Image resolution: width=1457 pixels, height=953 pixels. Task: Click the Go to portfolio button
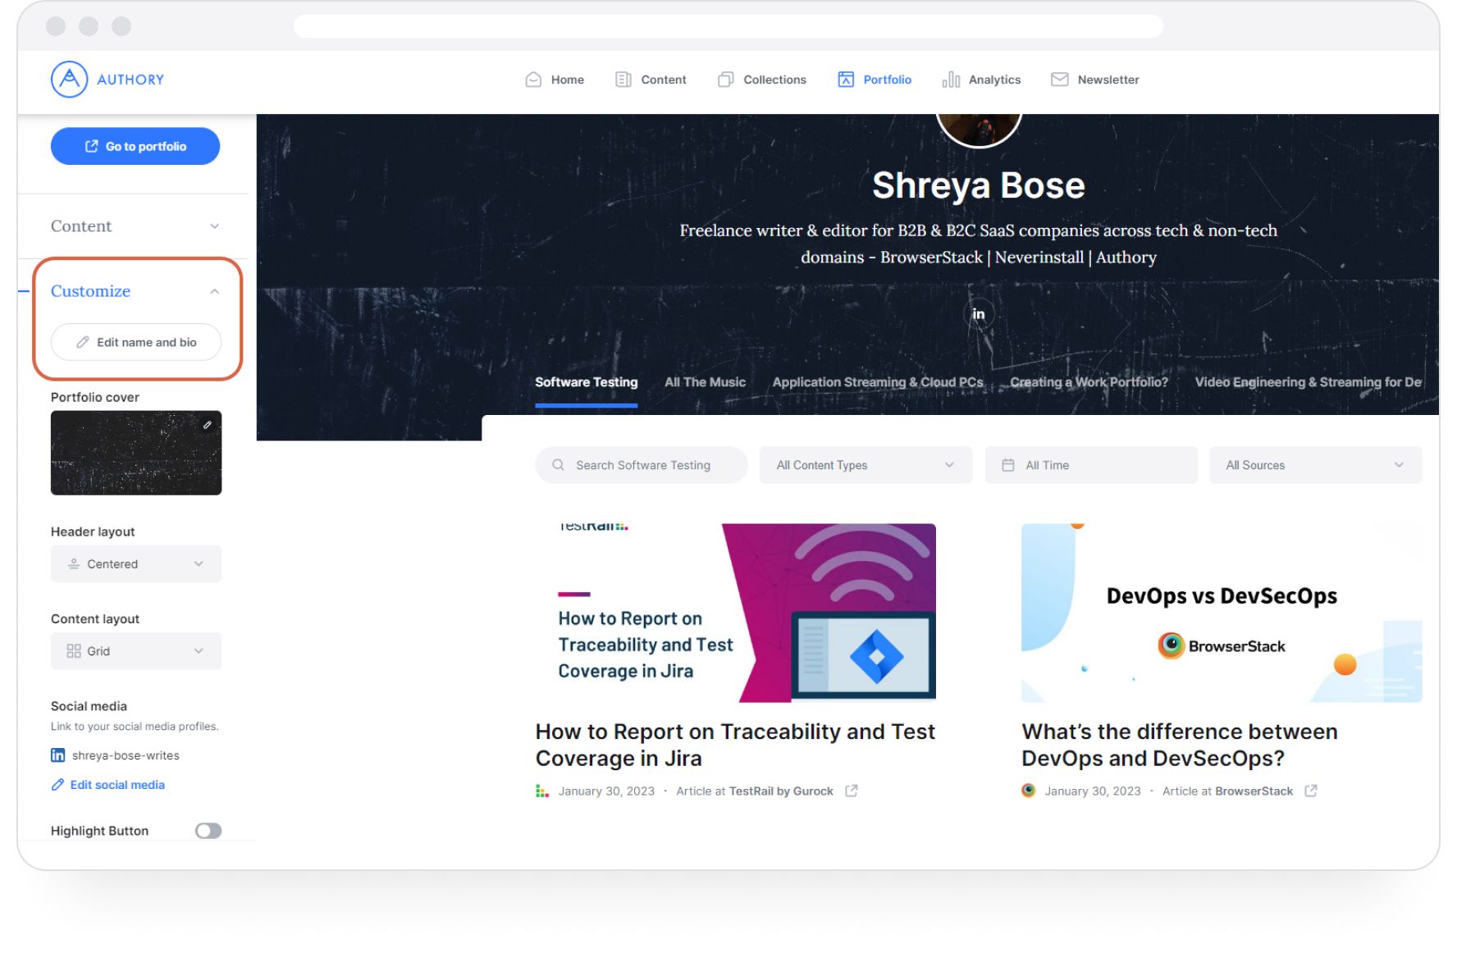point(135,146)
